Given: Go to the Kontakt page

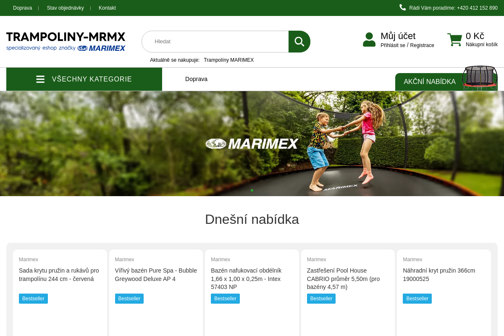Looking at the screenshot, I should [x=107, y=8].
